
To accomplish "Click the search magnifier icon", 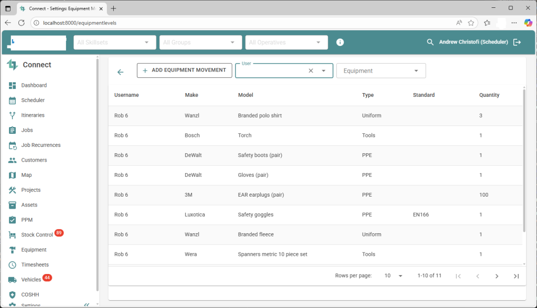I will click(x=430, y=42).
